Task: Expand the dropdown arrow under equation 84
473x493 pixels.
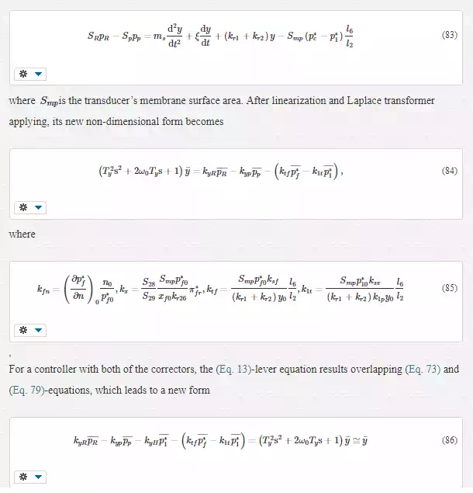Action: 38,208
